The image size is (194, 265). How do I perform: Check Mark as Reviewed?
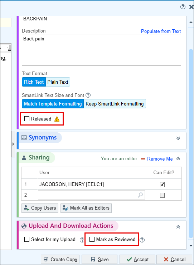click(x=92, y=239)
